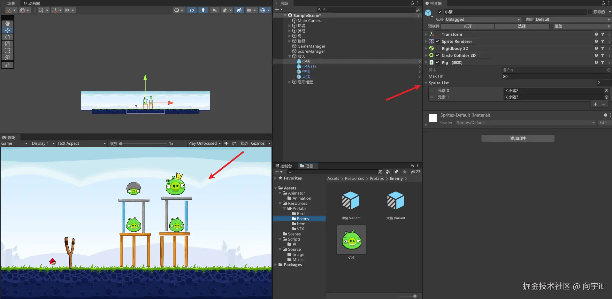Click the scene camera settings icon
Screen dimensions: 612x299
pyautogui.click(x=249, y=10)
